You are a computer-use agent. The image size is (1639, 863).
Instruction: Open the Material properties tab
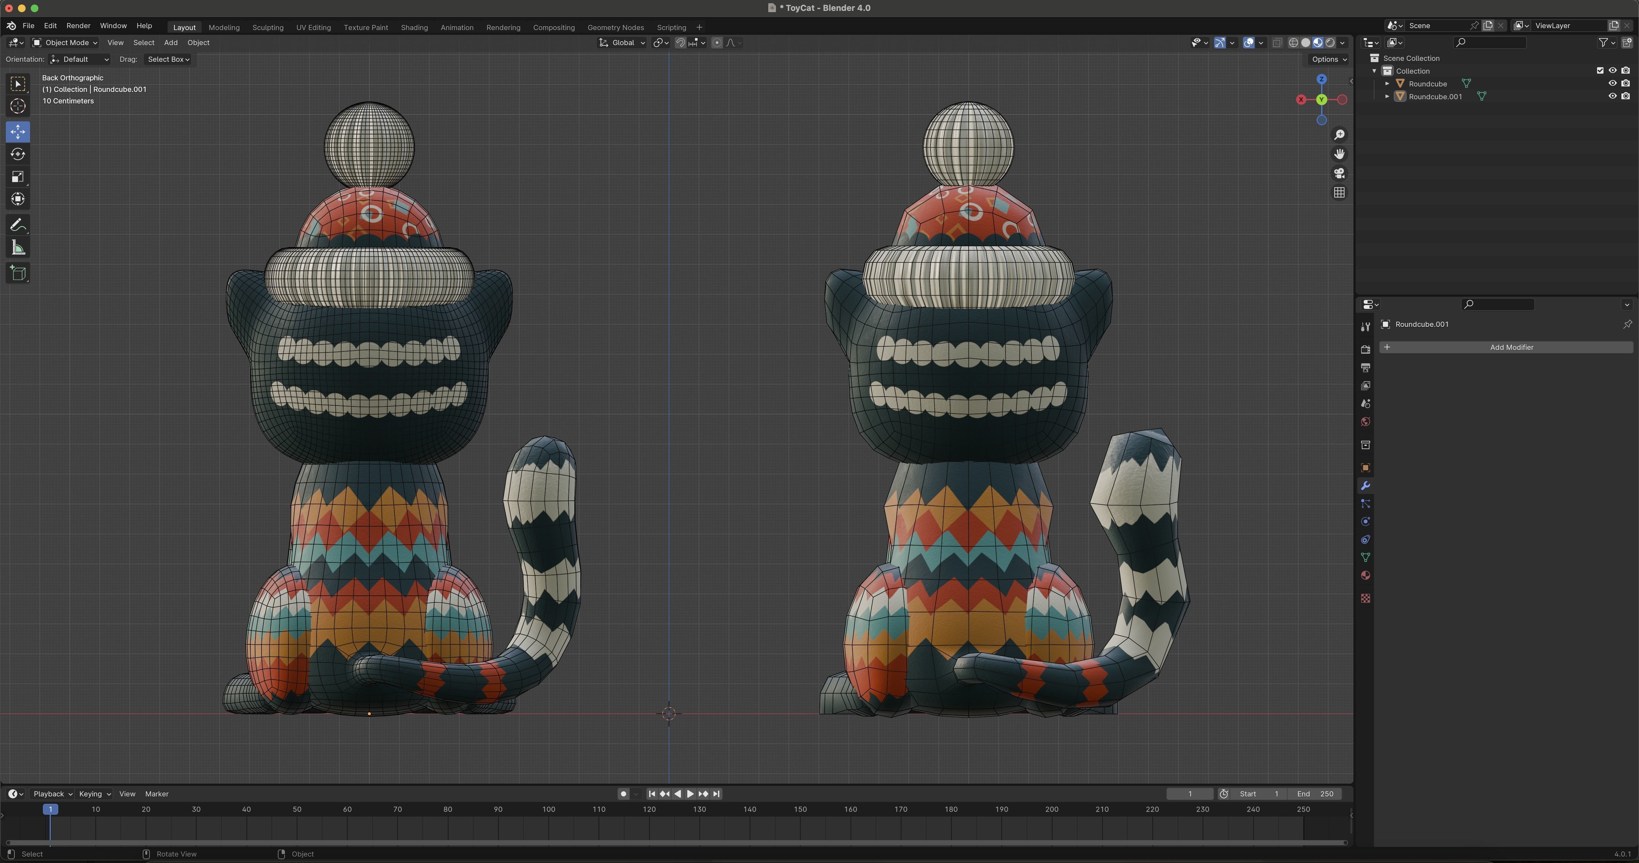(1365, 575)
